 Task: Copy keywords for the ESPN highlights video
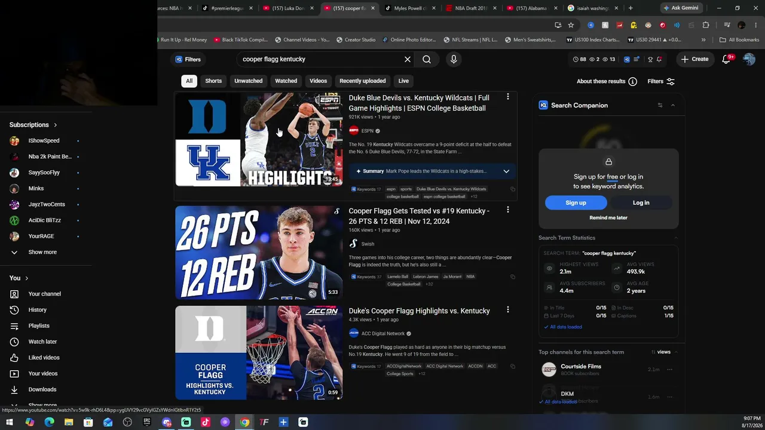[512, 189]
